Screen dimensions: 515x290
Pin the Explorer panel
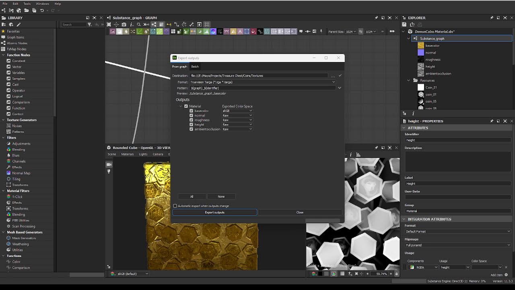(x=492, y=18)
